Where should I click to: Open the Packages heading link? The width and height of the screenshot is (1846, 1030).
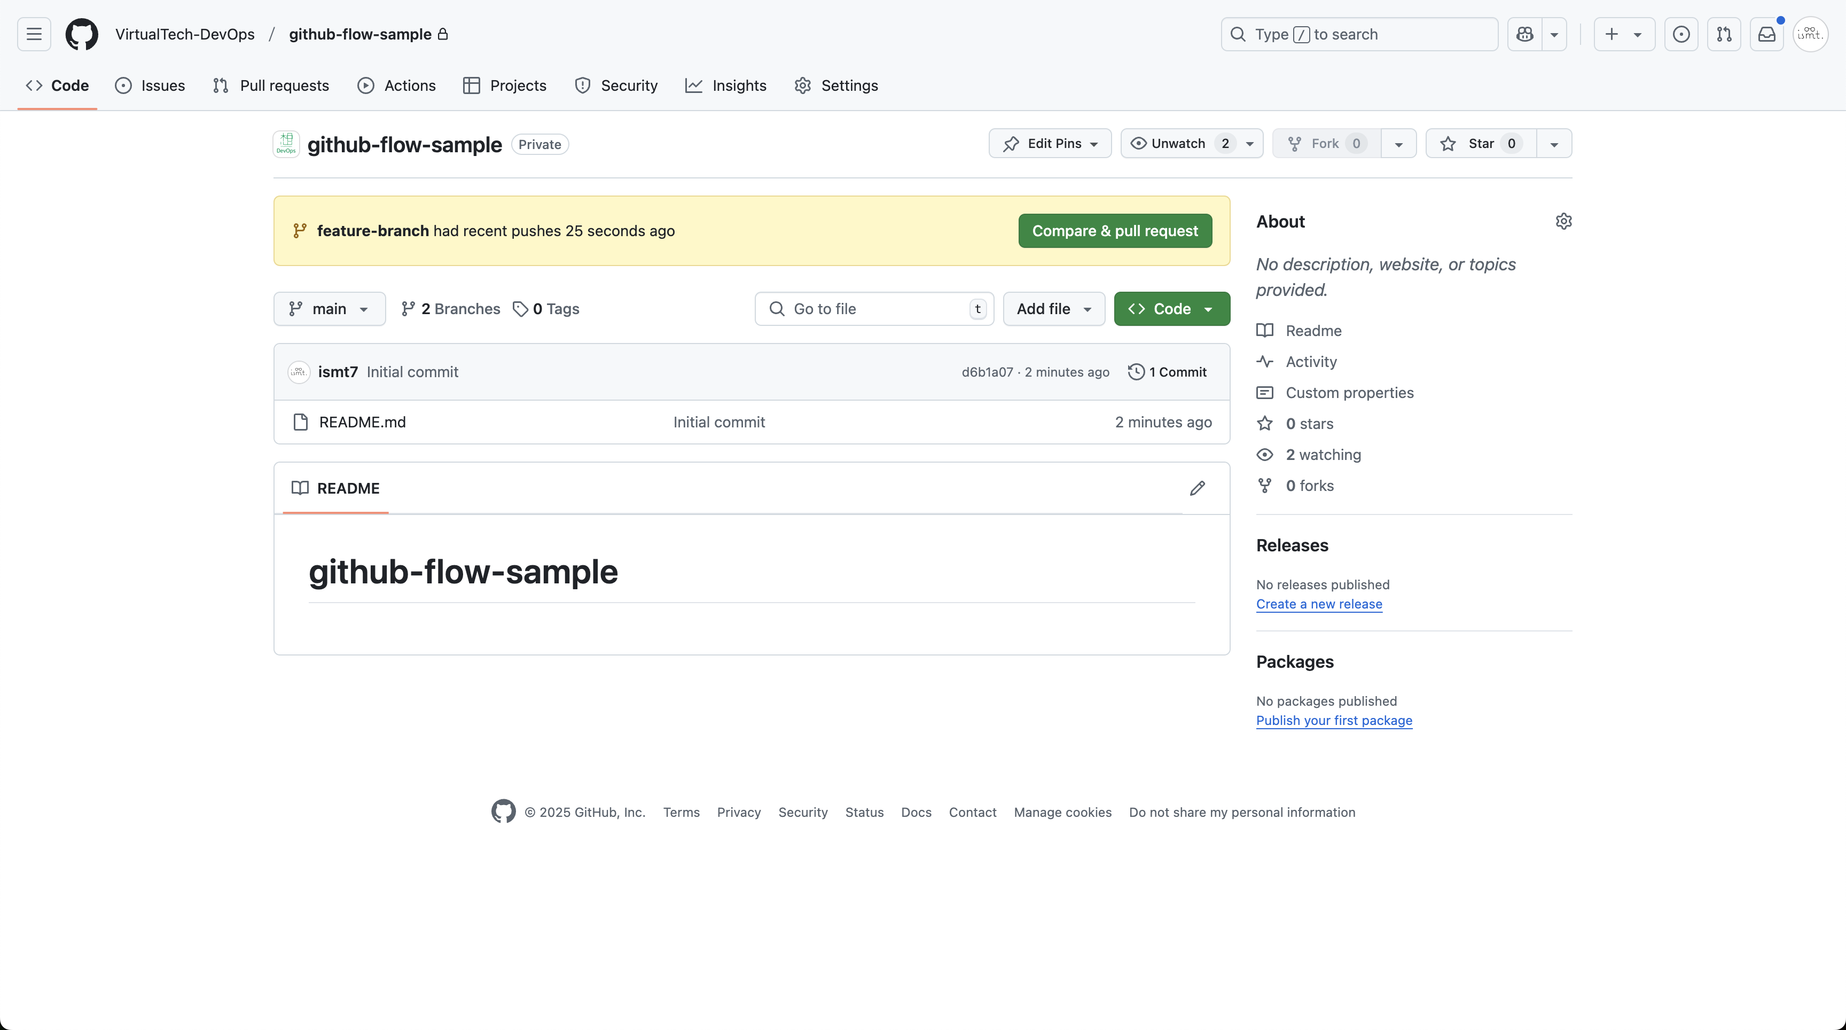click(1294, 661)
